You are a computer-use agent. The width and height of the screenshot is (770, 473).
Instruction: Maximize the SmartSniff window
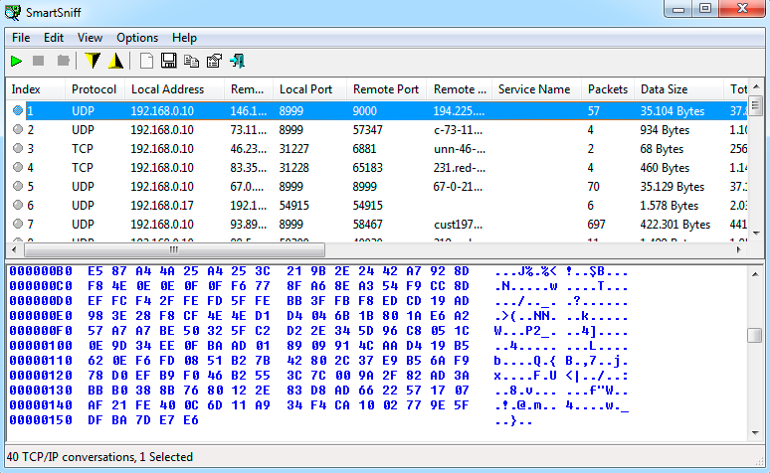705,9
